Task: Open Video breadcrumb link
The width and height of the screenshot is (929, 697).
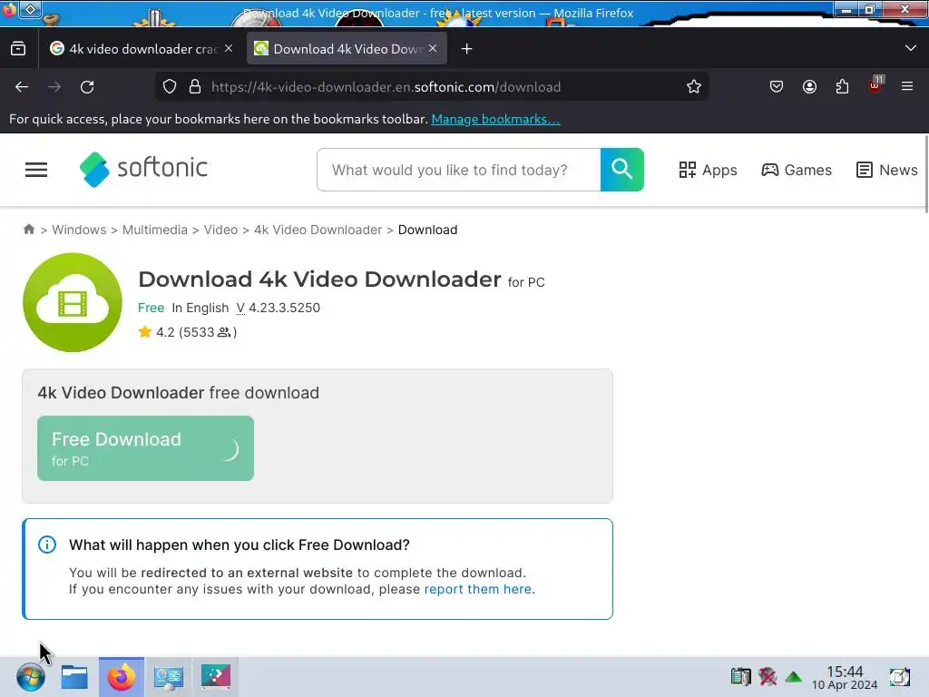Action: click(220, 230)
